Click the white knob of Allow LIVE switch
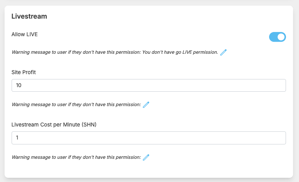 (x=281, y=37)
